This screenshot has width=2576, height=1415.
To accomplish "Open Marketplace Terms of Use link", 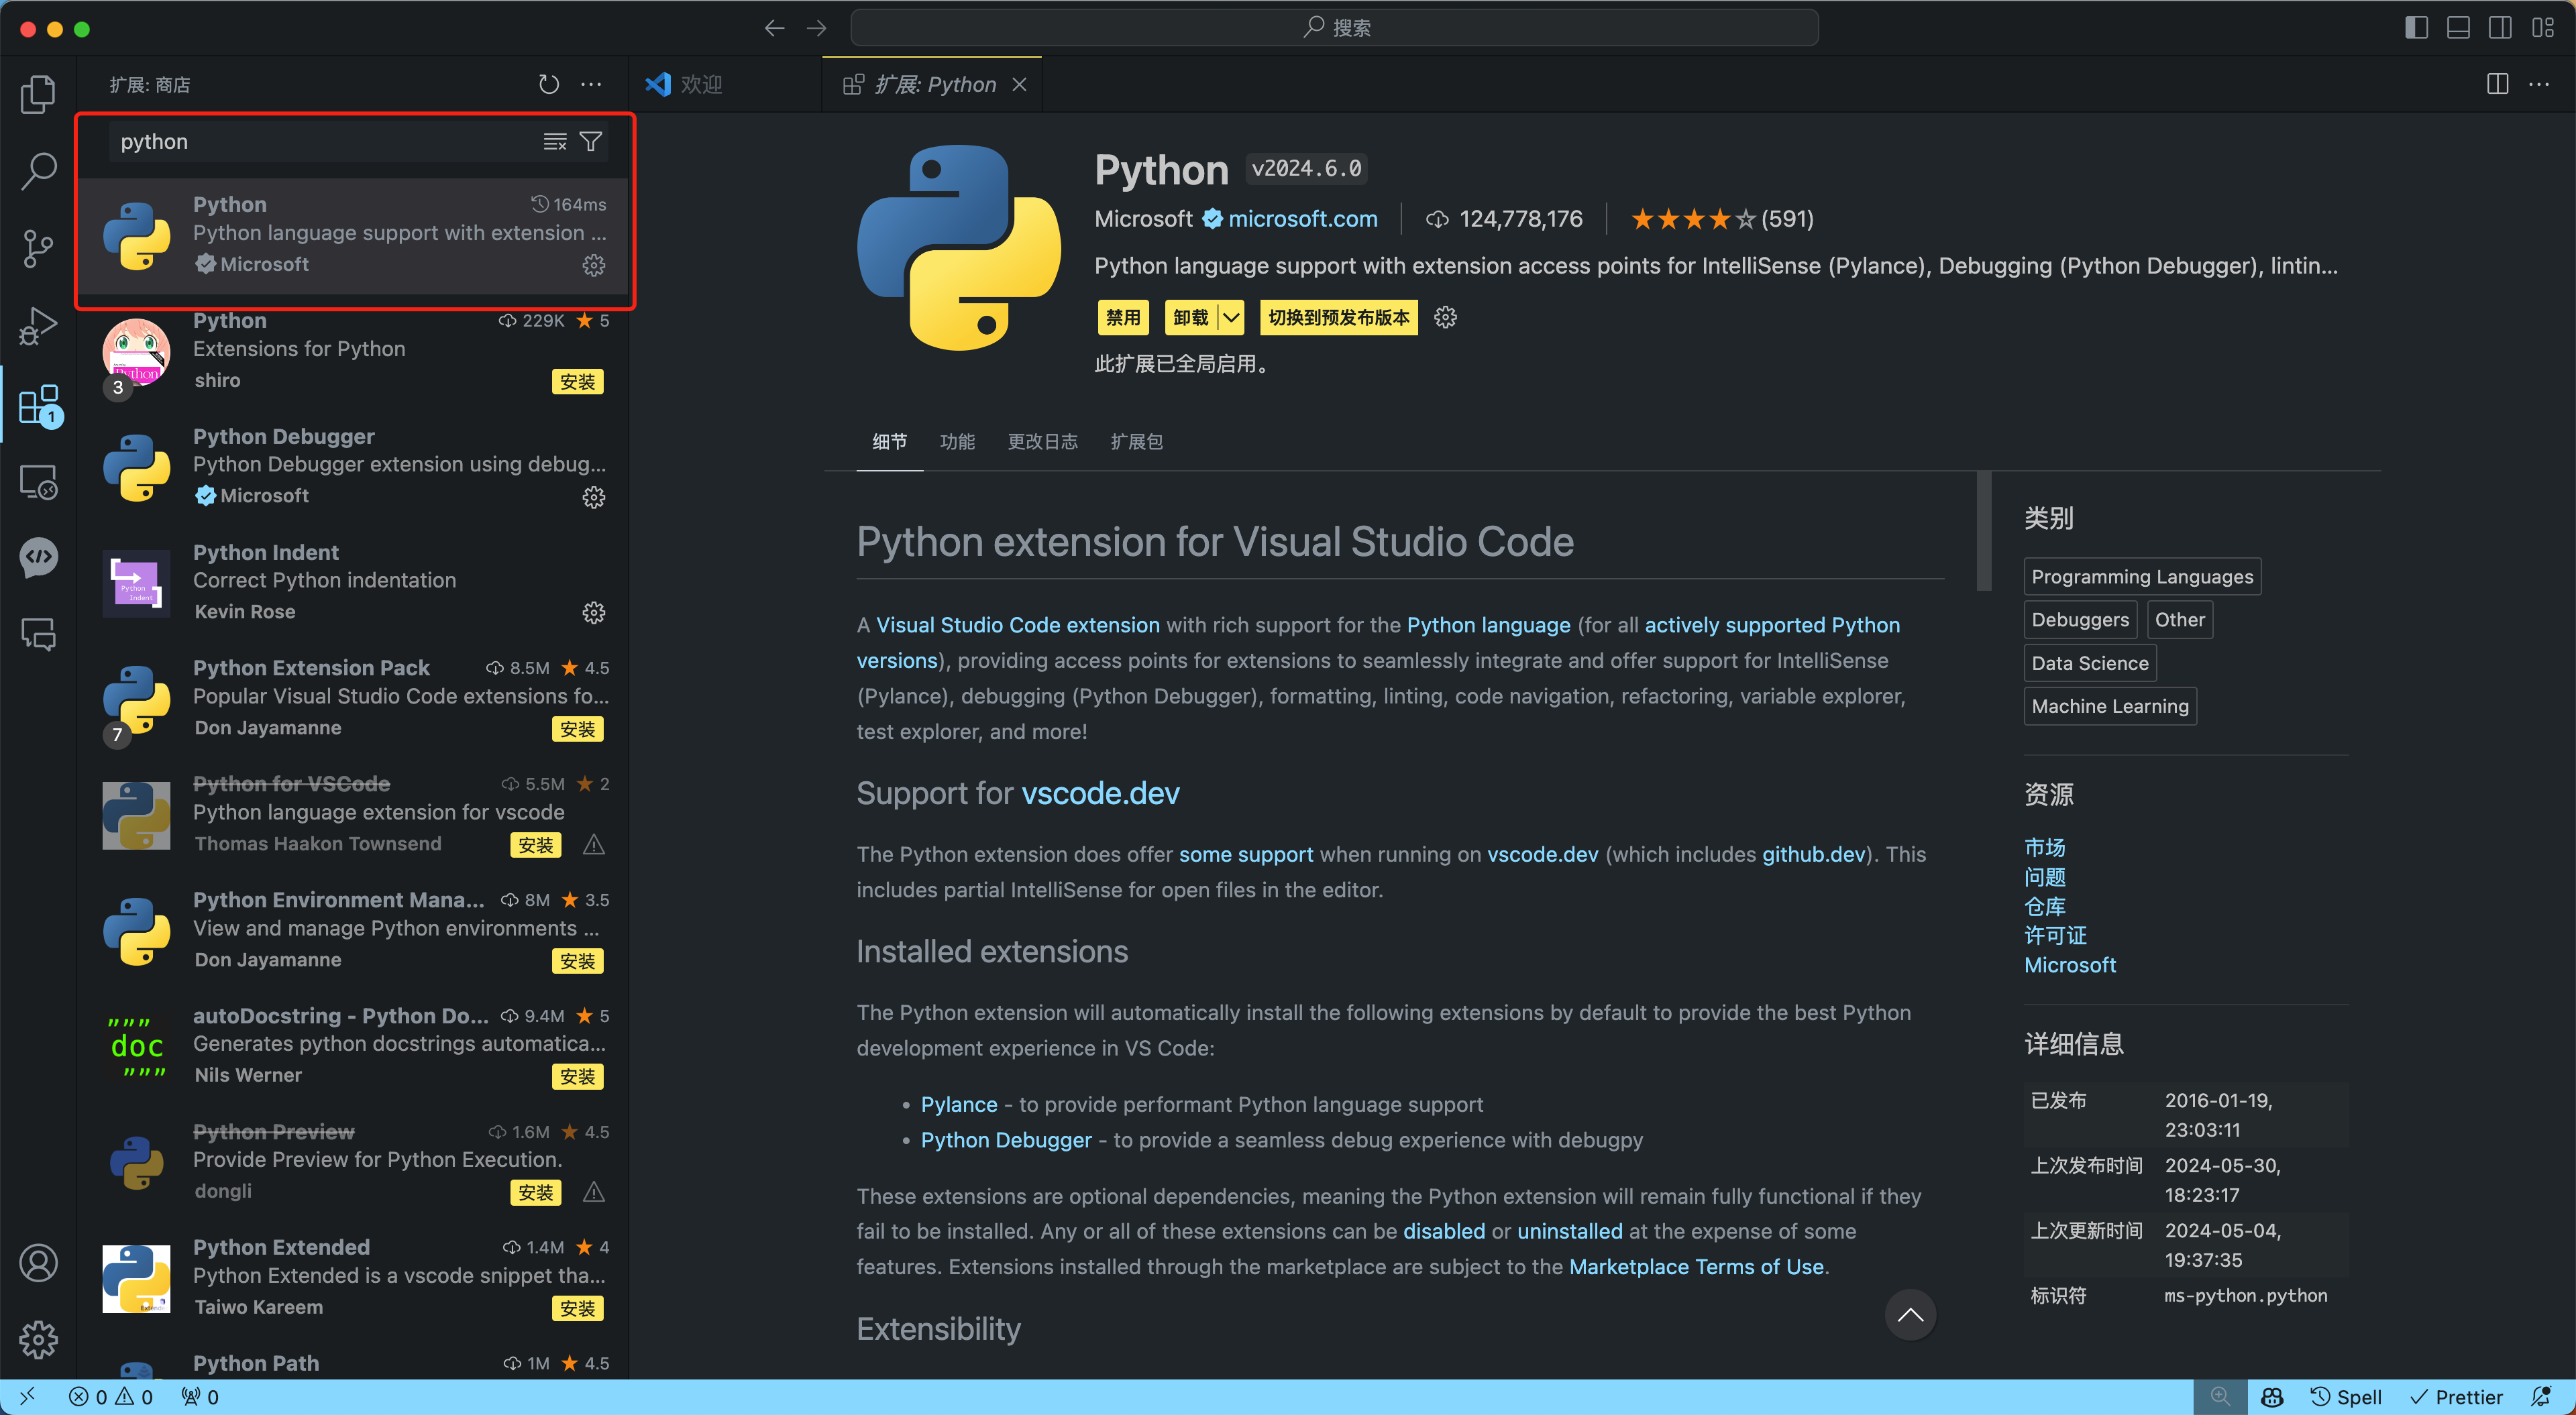I will [x=1696, y=1266].
